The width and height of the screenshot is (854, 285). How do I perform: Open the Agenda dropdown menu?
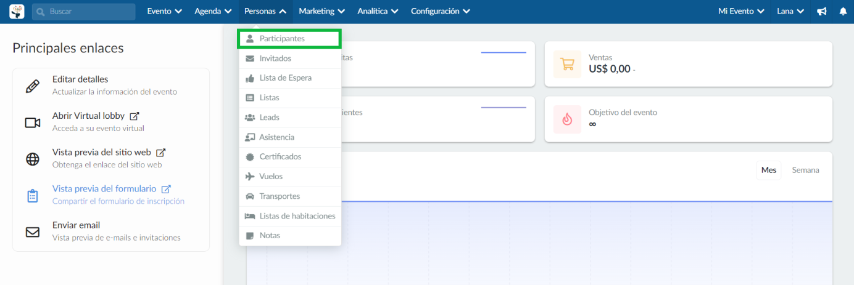tap(213, 11)
